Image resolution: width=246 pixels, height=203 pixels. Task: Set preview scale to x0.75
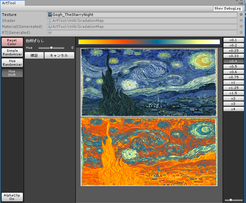pos(233,77)
